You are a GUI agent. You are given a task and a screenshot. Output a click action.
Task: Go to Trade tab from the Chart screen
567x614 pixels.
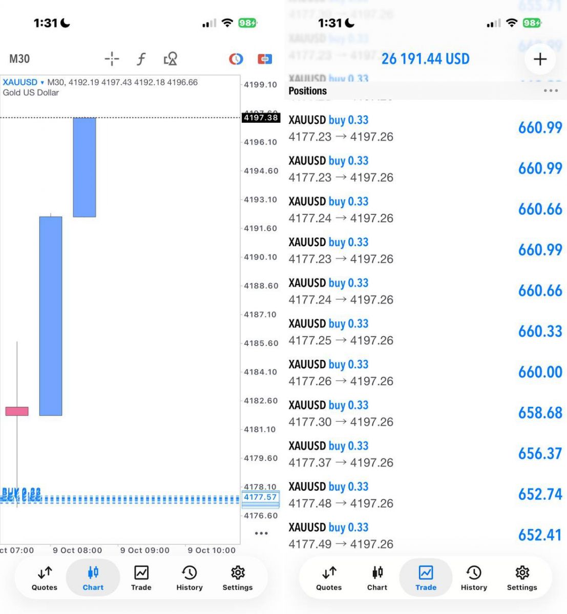pyautogui.click(x=141, y=578)
